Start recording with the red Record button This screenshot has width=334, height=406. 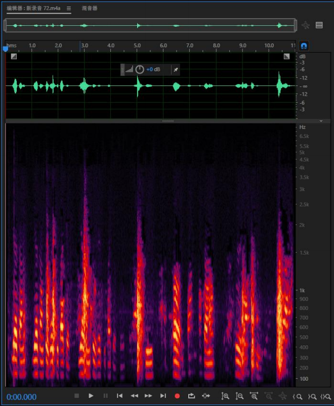click(177, 396)
